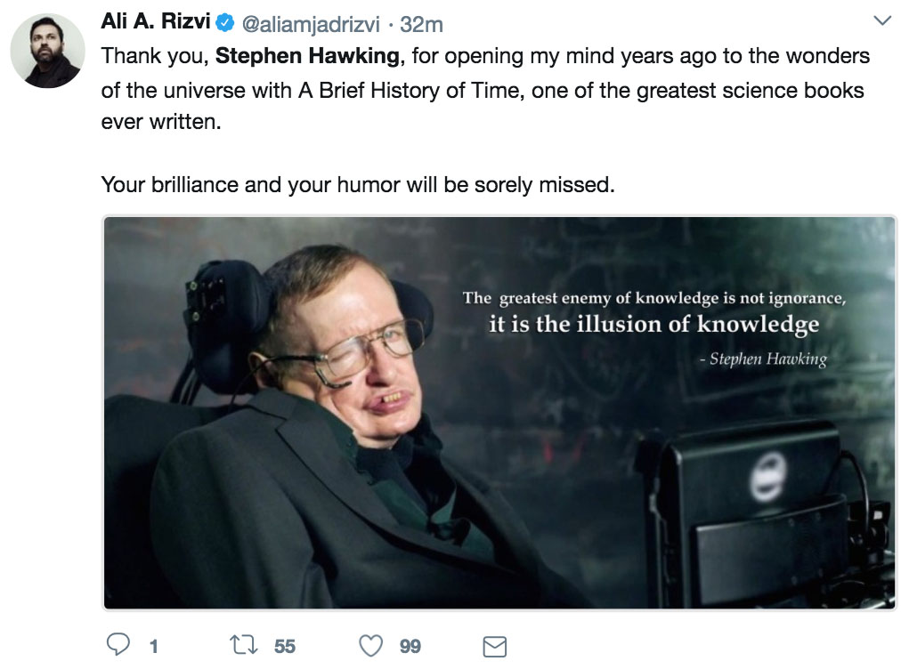Send tweet via the envelope message icon

[494, 645]
